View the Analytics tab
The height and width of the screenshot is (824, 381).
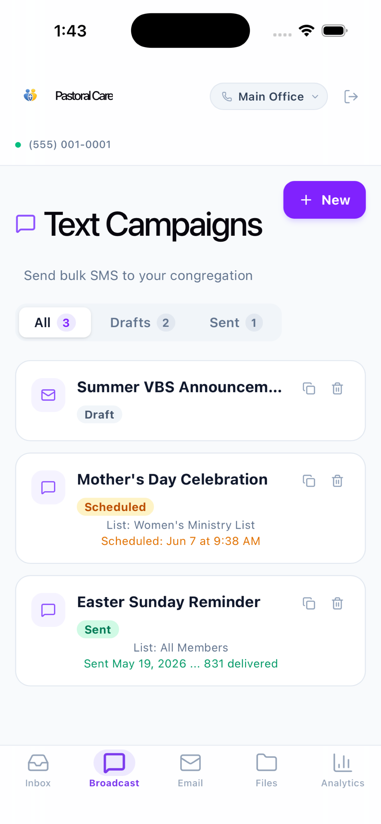tap(343, 770)
